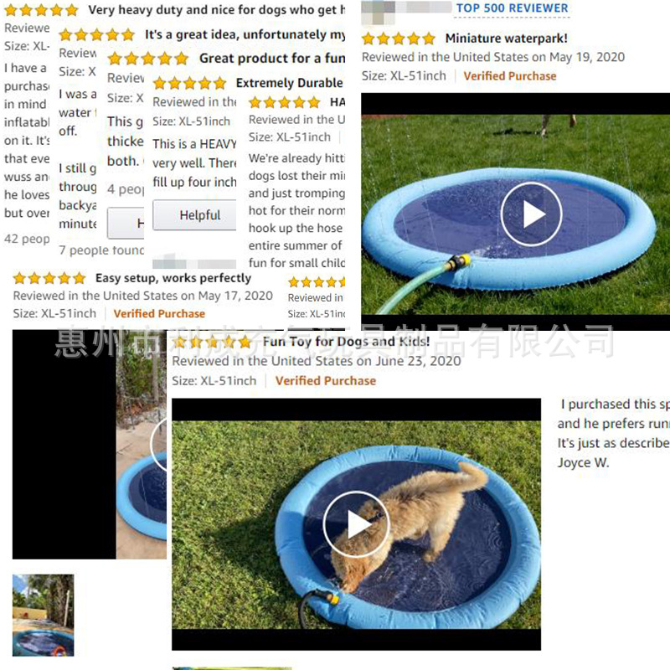
Task: Open the Fun Toy for Dogs and Kids title
Action: tap(346, 342)
